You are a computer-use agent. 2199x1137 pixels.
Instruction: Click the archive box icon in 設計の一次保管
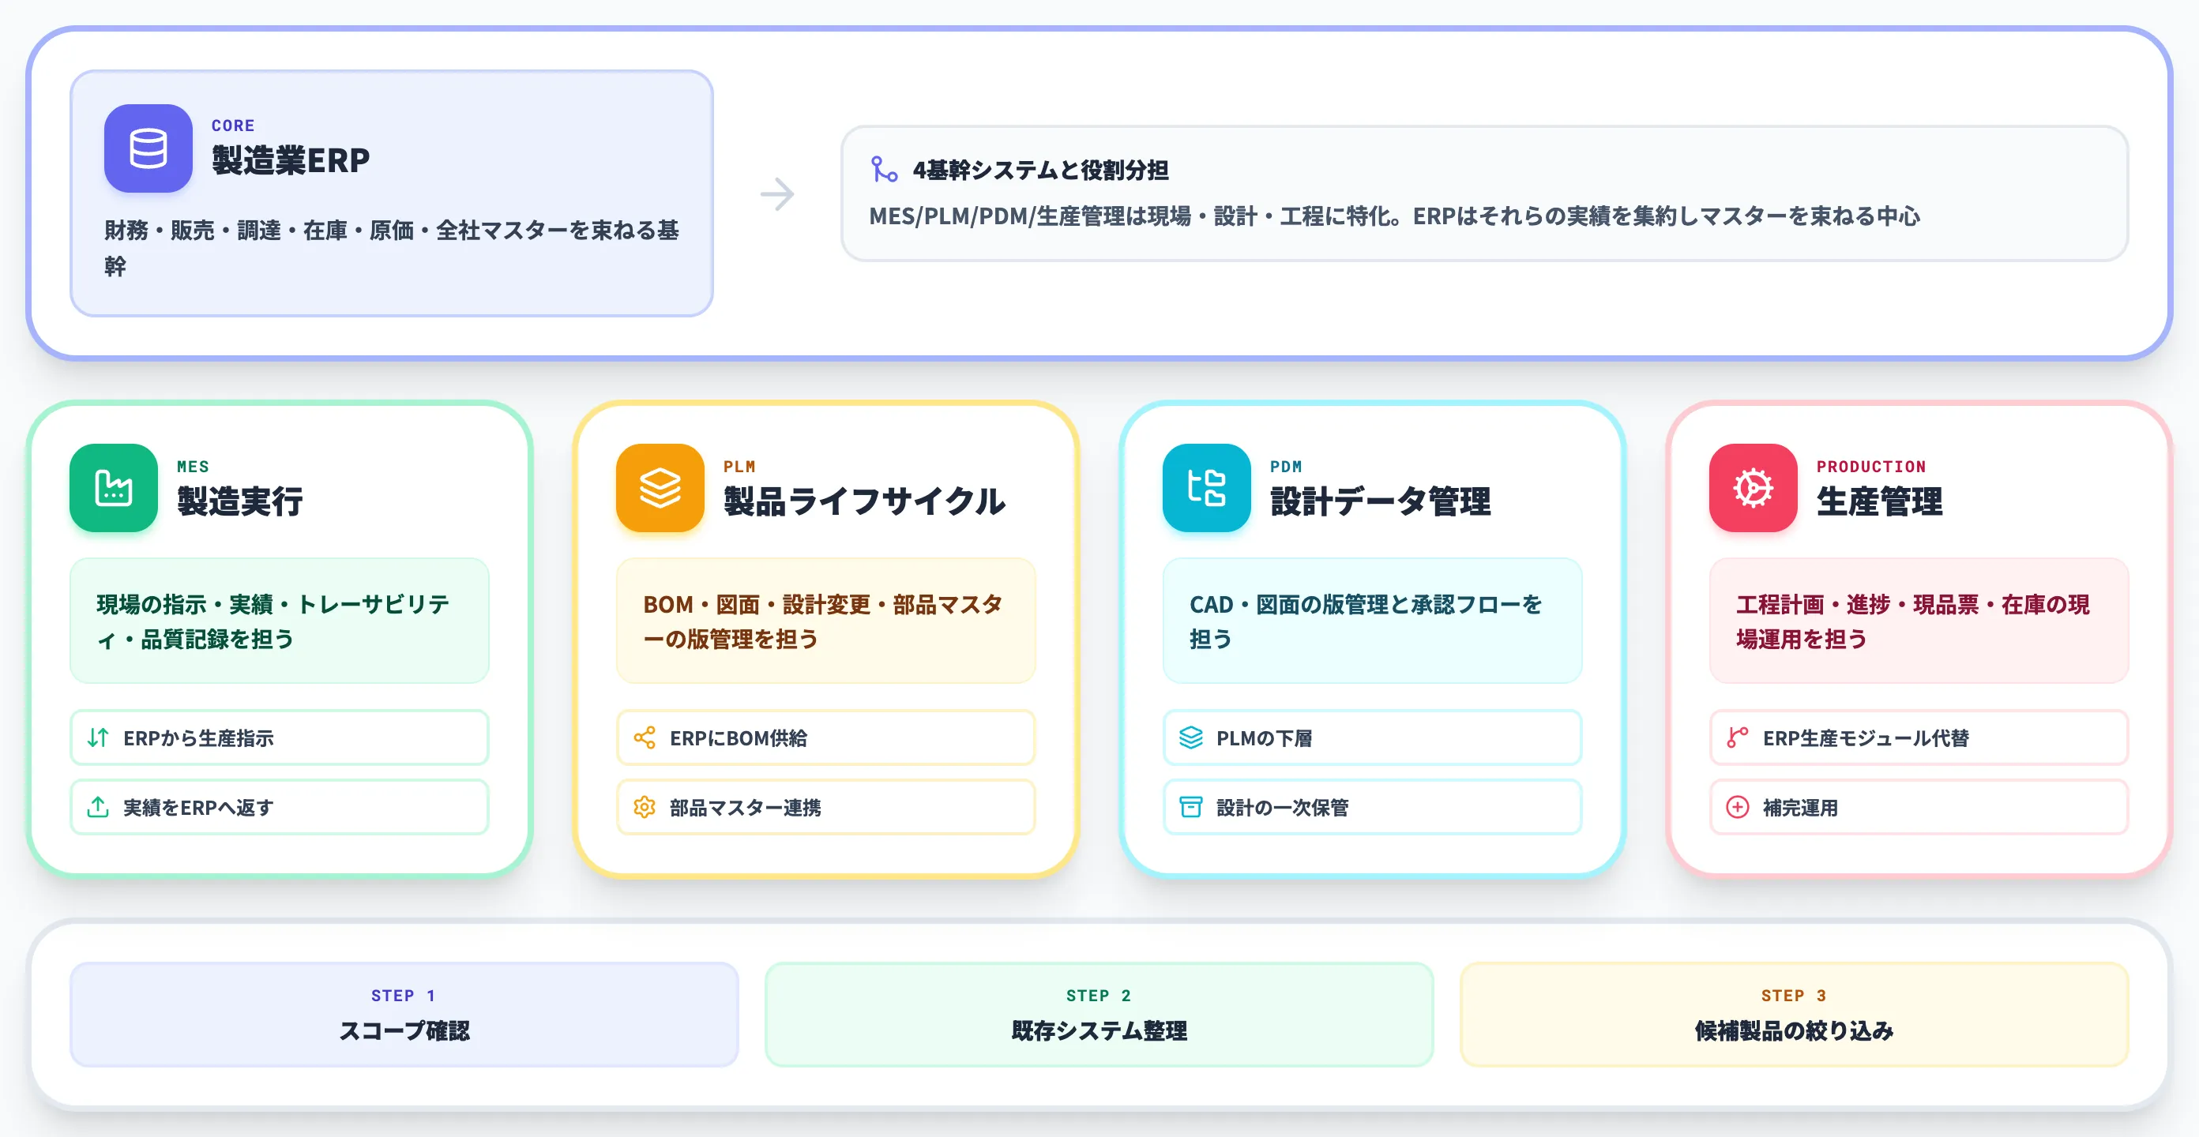click(x=1191, y=807)
